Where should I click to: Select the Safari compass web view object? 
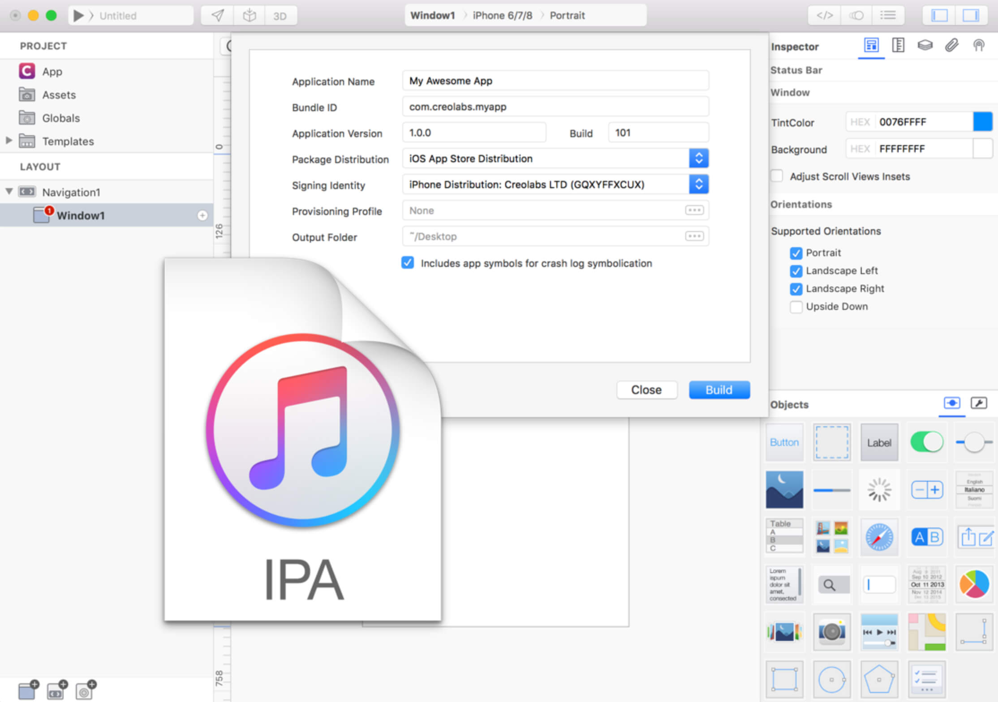coord(879,536)
